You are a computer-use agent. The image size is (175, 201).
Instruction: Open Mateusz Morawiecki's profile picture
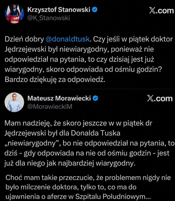pyautogui.click(x=14, y=102)
